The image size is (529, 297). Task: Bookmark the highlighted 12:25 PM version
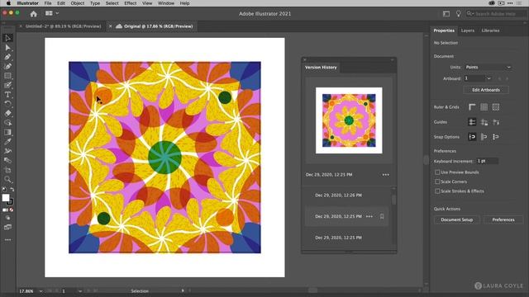[x=382, y=216]
